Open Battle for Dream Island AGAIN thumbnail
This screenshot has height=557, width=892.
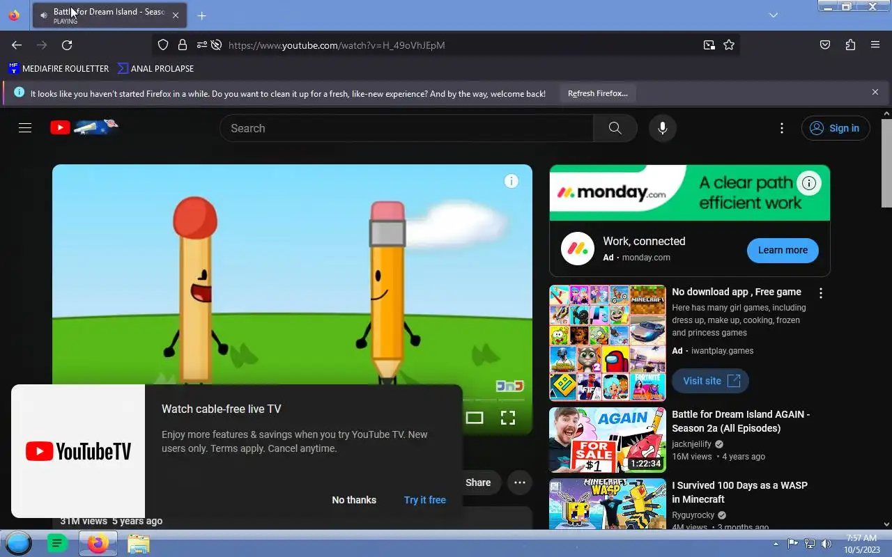point(608,440)
